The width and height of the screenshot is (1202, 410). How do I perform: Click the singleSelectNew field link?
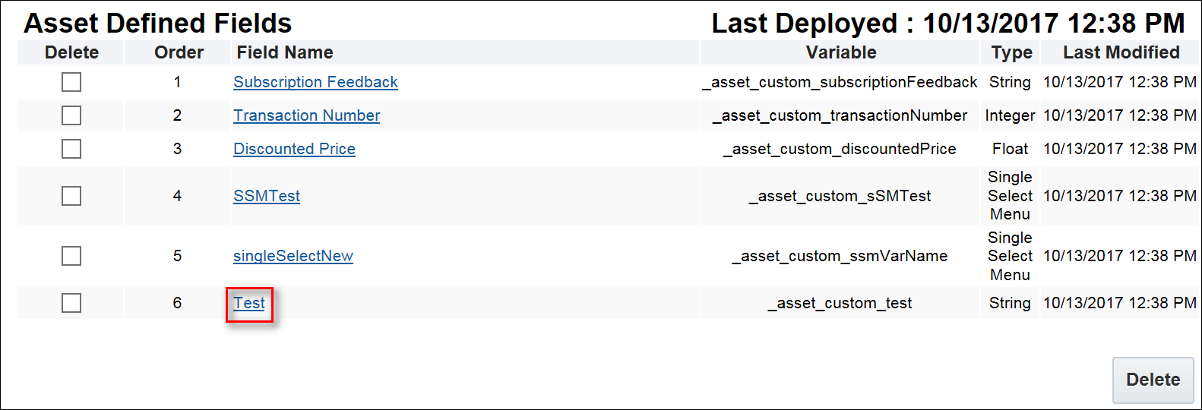[293, 256]
